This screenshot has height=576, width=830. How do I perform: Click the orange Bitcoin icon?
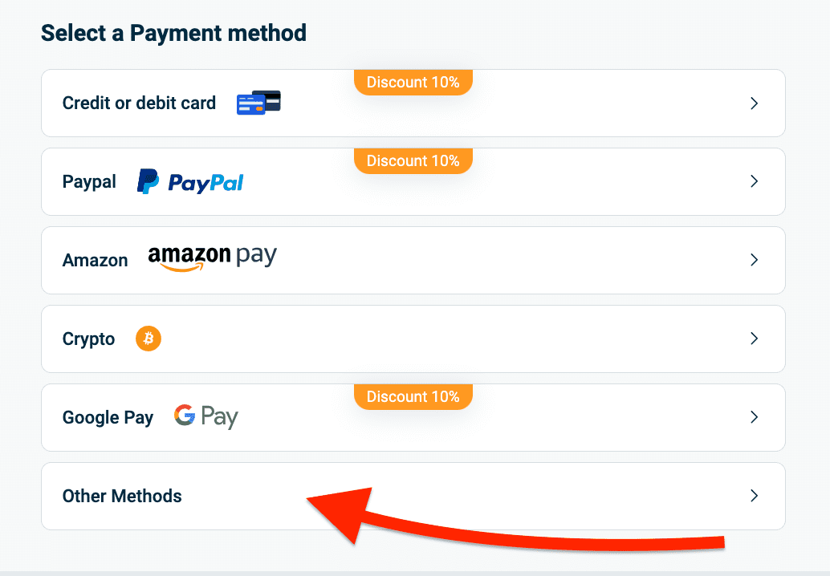click(149, 339)
